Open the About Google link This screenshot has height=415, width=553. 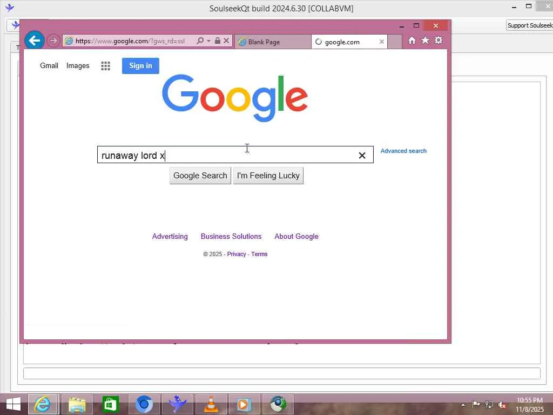296,237
